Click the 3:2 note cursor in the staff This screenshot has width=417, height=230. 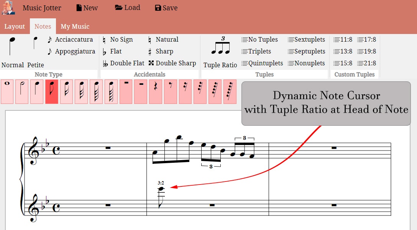coord(161,189)
